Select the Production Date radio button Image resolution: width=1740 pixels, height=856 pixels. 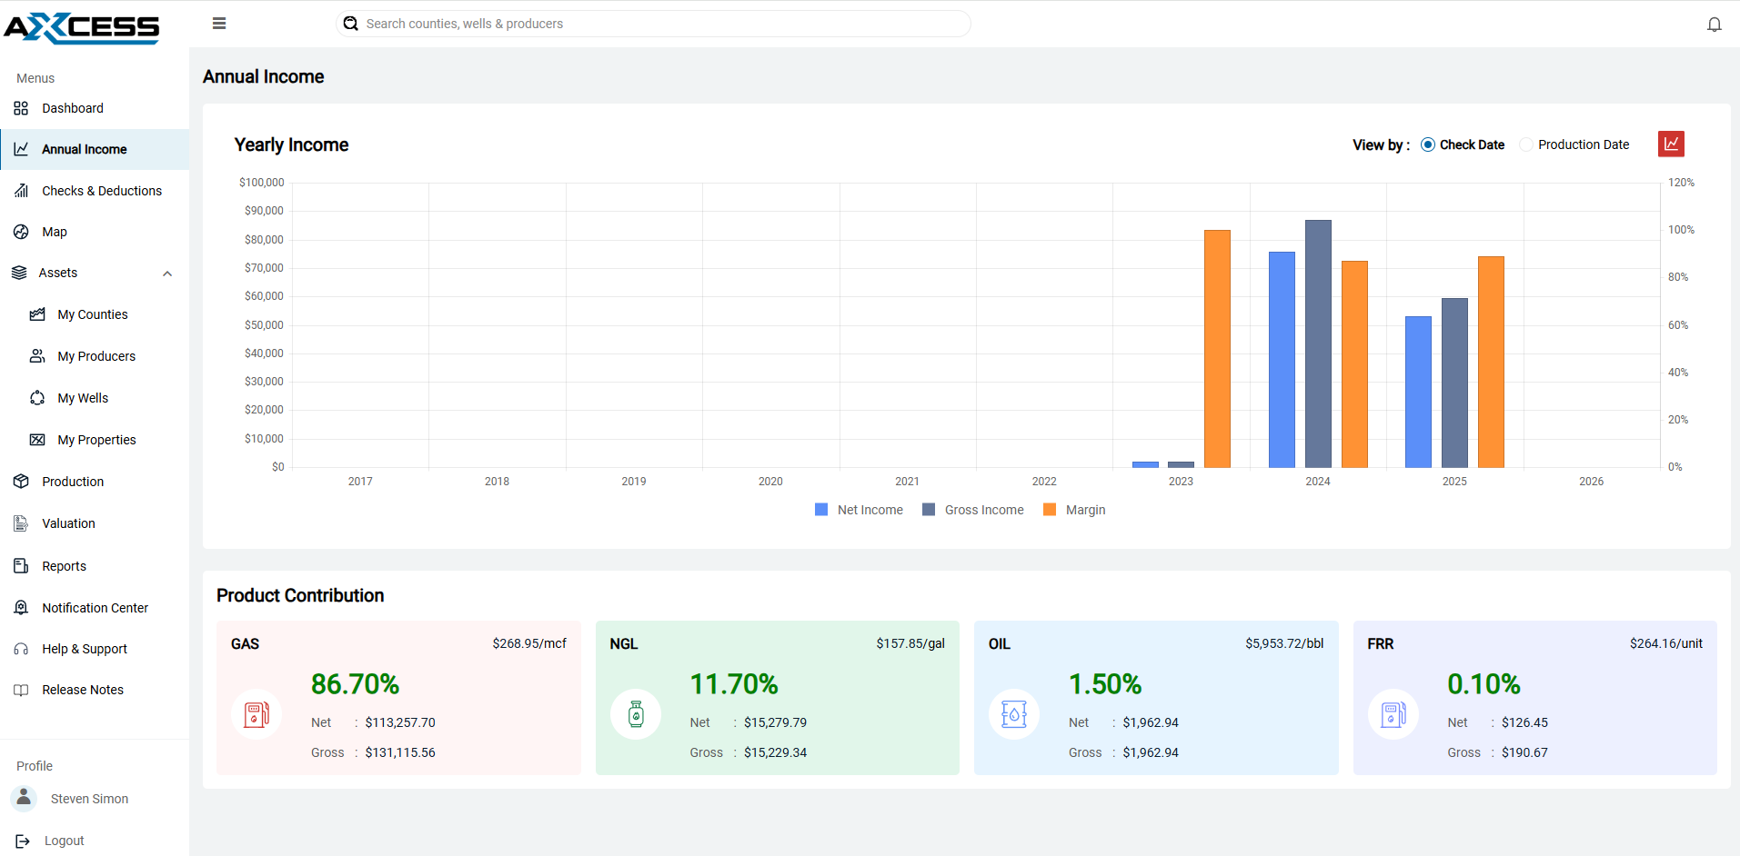(1526, 144)
